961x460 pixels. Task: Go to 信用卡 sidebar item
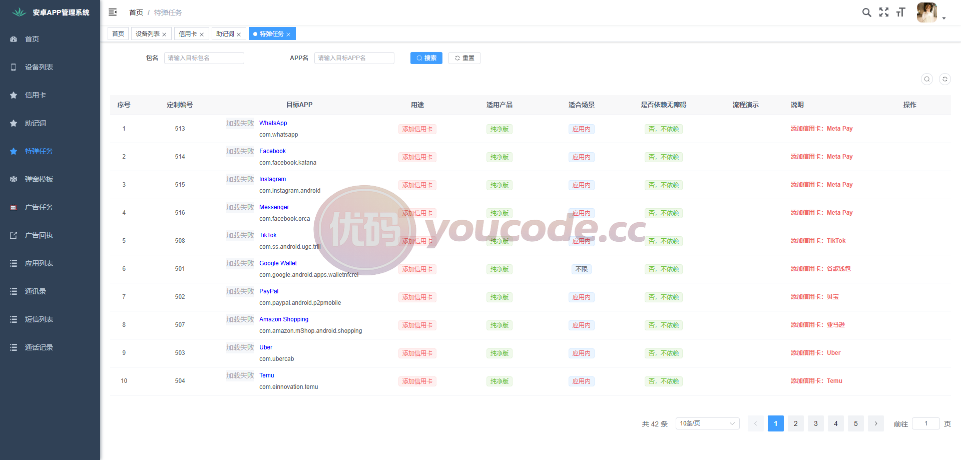tap(50, 95)
